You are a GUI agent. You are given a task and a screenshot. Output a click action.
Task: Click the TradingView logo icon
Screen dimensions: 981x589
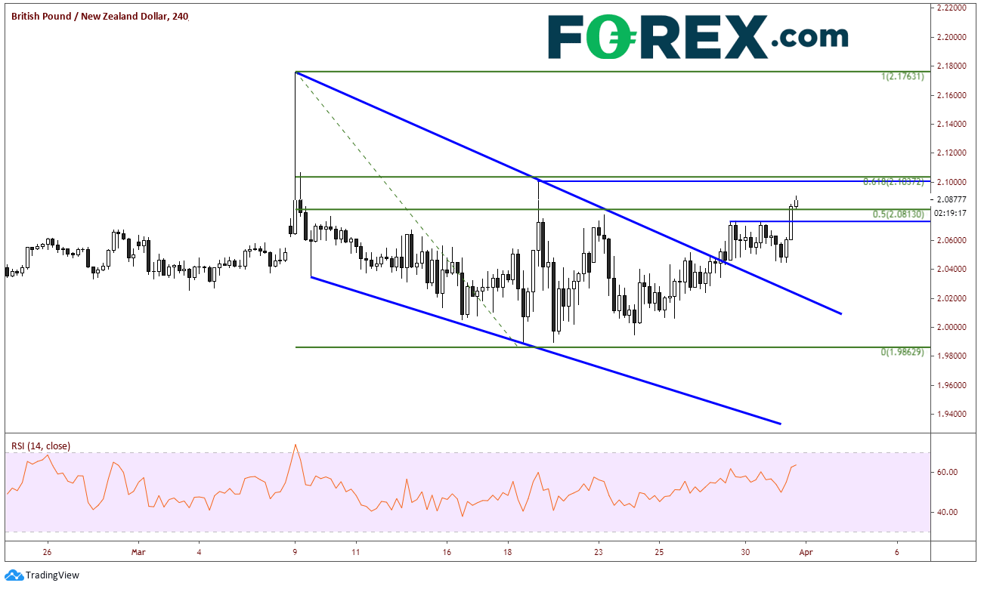pyautogui.click(x=14, y=575)
